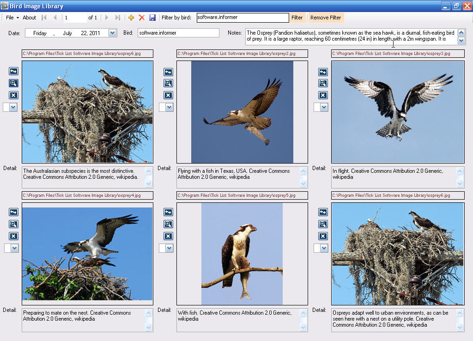Viewport: 473px width, 341px height.
Task: Go to the first record
Action: [x=44, y=18]
